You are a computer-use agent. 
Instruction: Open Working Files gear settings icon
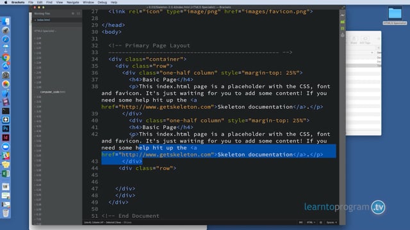[73, 13]
